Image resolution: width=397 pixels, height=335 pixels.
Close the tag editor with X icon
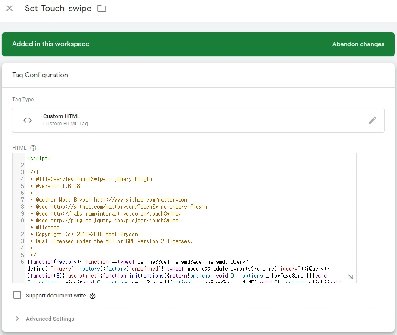click(9, 8)
